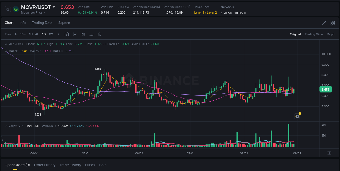Click the green 6.655 price tag
340x171 pixels.
click(x=326, y=89)
